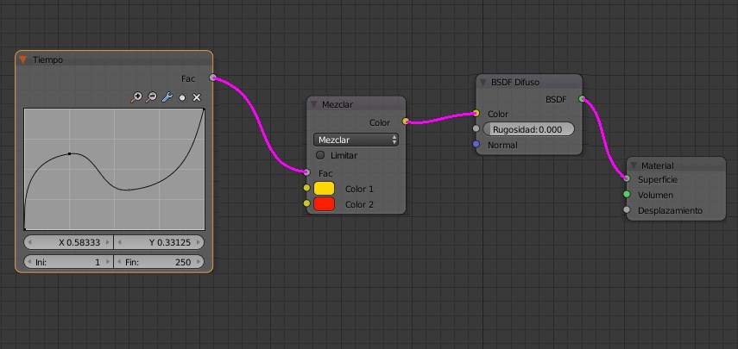The width and height of the screenshot is (738, 349).
Task: Toggle curve clipping options dot
Action: point(182,97)
